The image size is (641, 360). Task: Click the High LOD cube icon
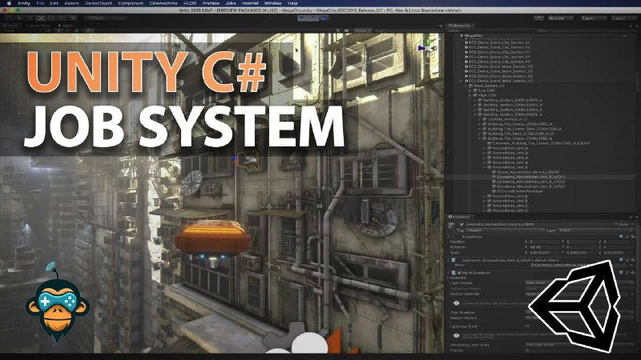coord(475,95)
